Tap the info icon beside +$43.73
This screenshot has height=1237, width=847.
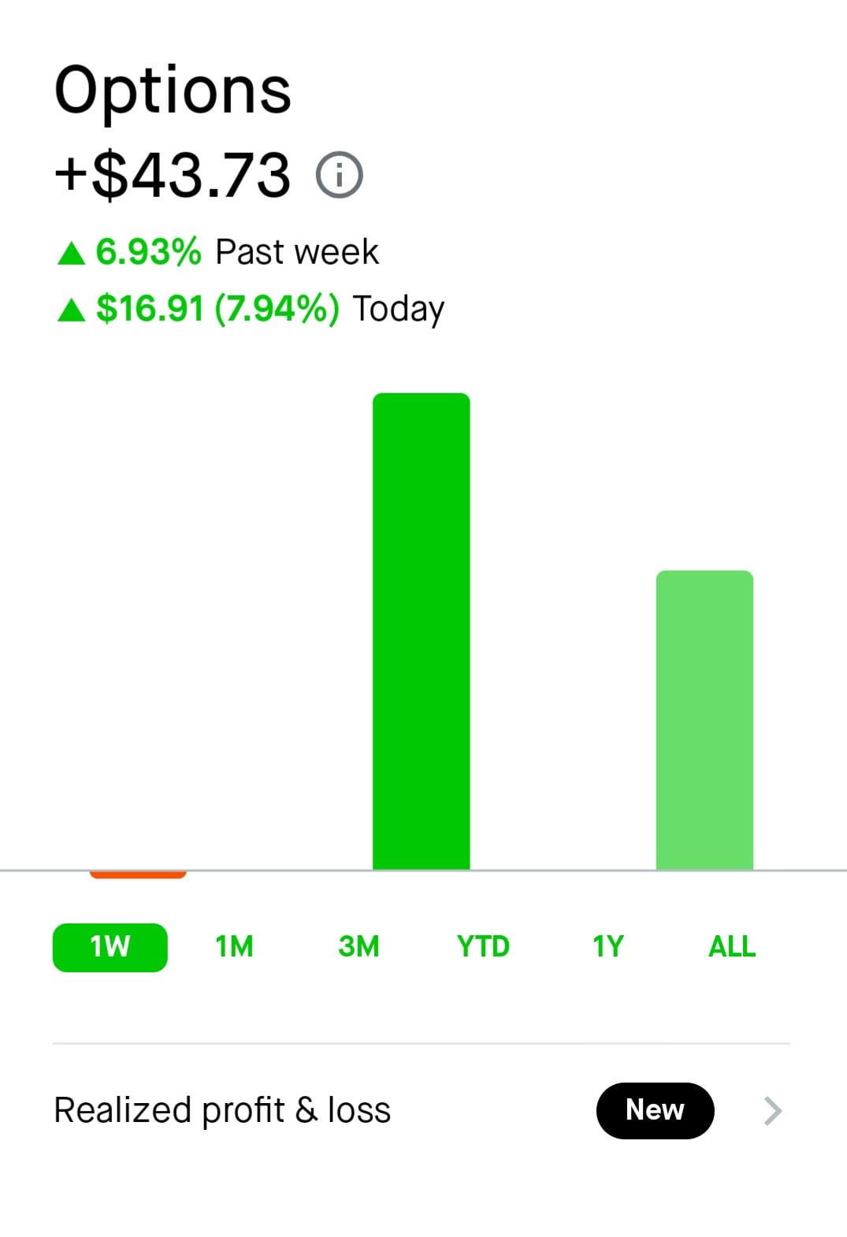click(339, 175)
